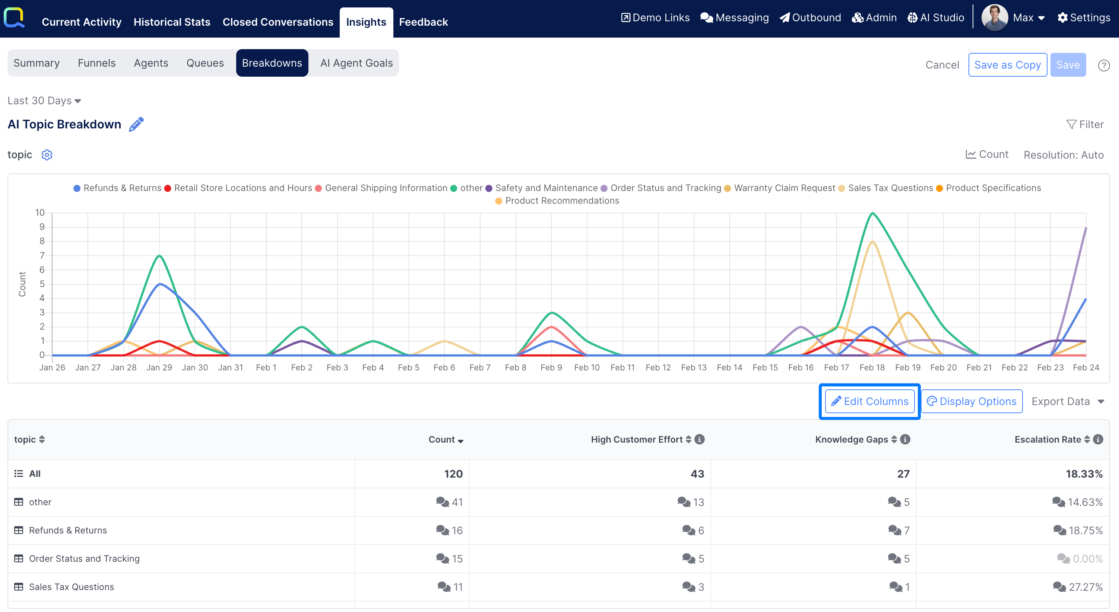Expand the Last 30 Days dropdown
The height and width of the screenshot is (612, 1119).
[x=44, y=101]
